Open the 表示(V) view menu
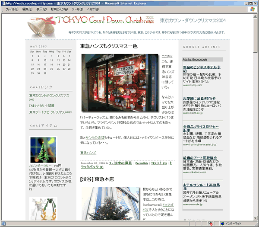Image resolution: width=259 pixels, height=227 pixels. [41, 9]
